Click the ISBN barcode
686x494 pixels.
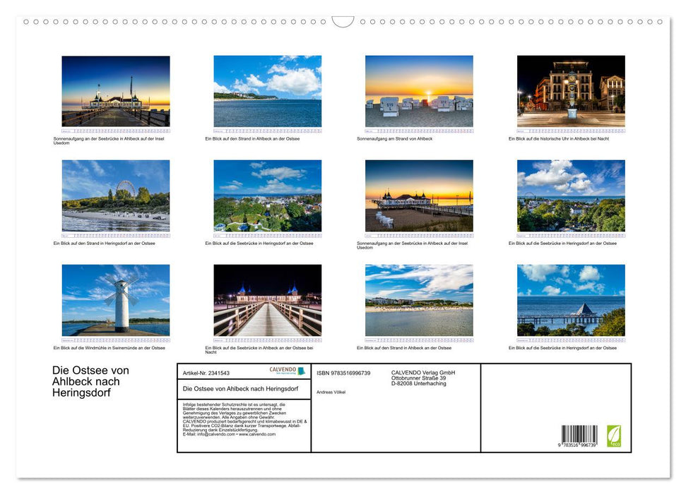579,435
